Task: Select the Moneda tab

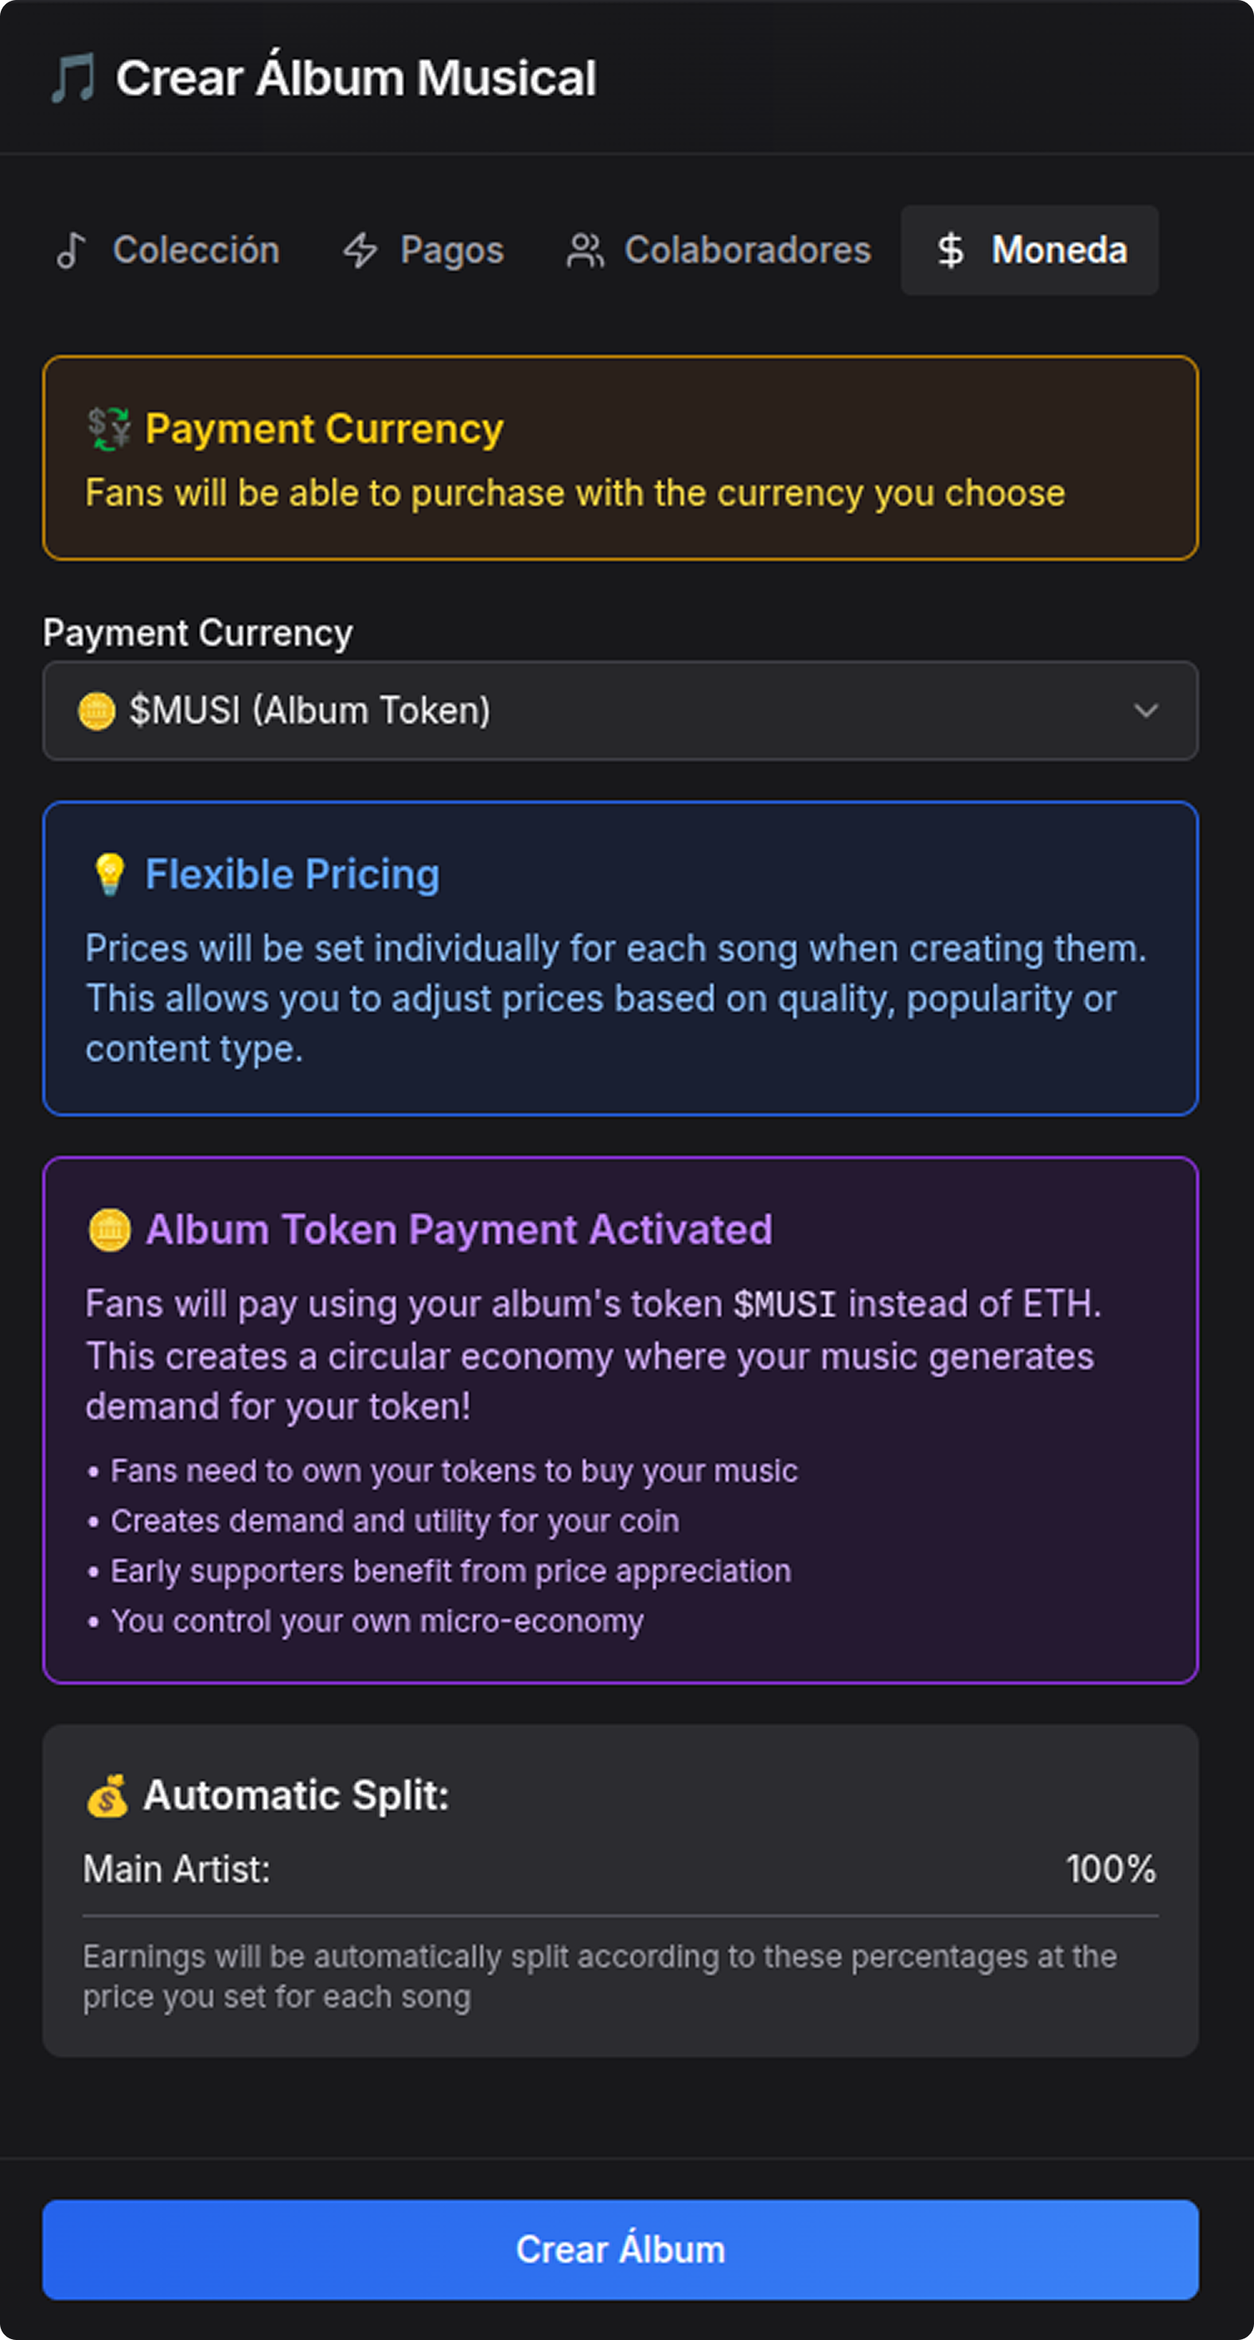Action: point(1058,251)
